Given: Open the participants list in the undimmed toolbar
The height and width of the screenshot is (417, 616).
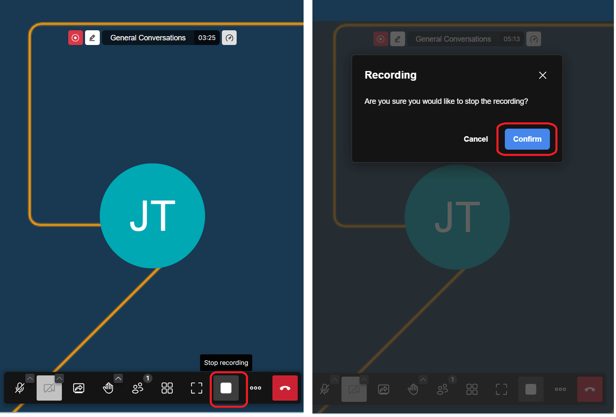Looking at the screenshot, I should tap(137, 388).
